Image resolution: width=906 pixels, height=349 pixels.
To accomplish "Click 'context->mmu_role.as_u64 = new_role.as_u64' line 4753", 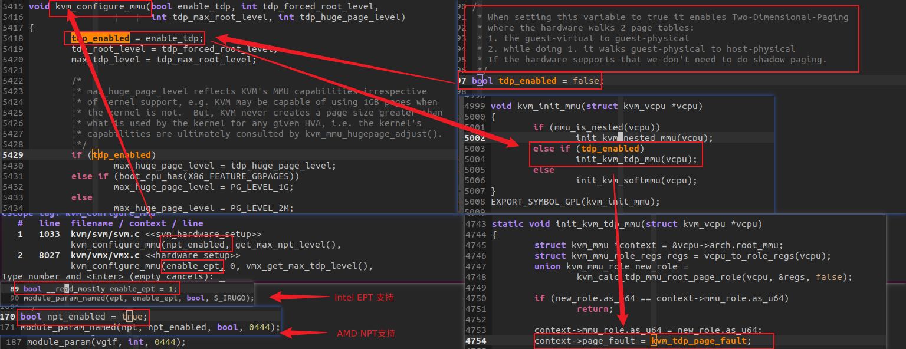I will pyautogui.click(x=649, y=330).
